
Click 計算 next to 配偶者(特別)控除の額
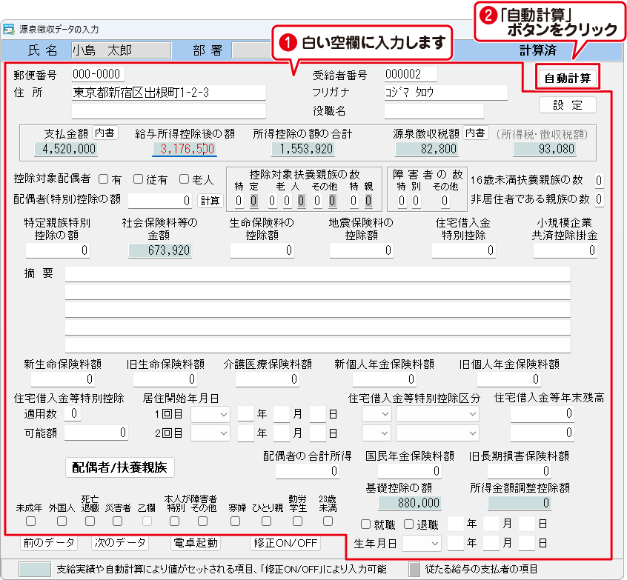coord(210,201)
